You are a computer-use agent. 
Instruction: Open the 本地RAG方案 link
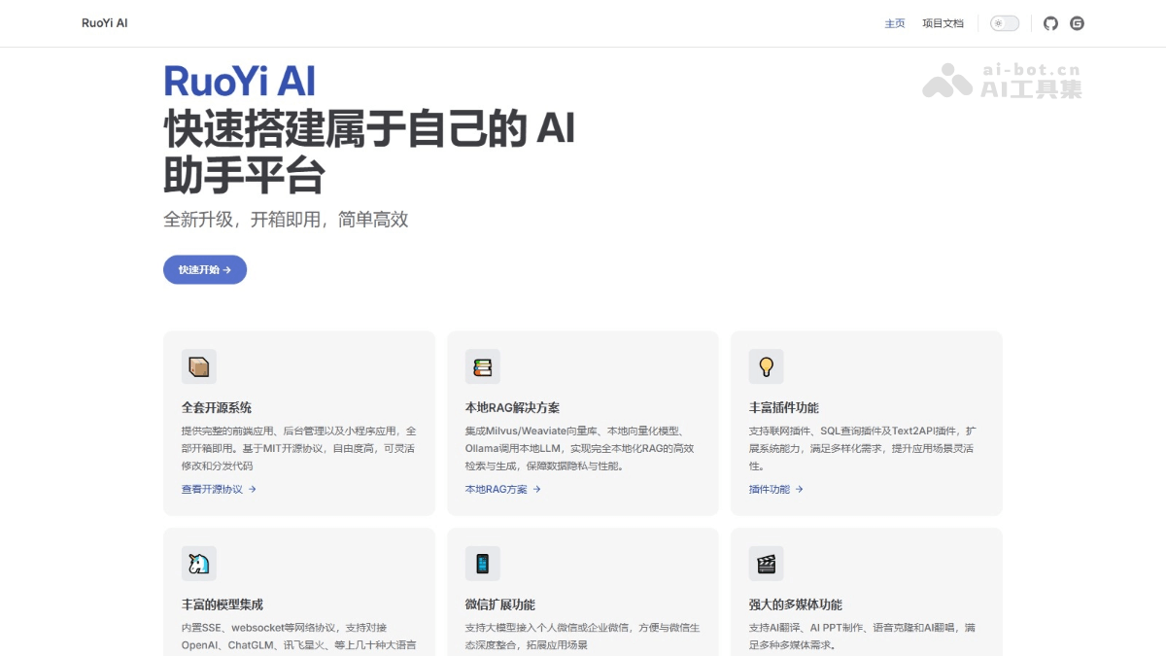(x=496, y=489)
